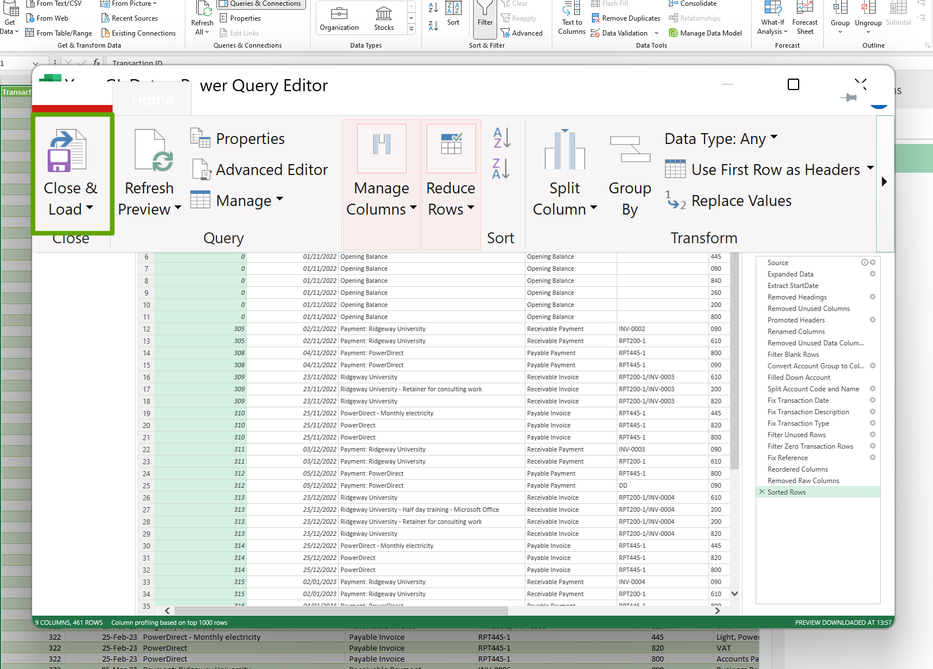The width and height of the screenshot is (933, 669).
Task: Click Remove Duplicates in Excel ribbon
Action: (x=625, y=18)
